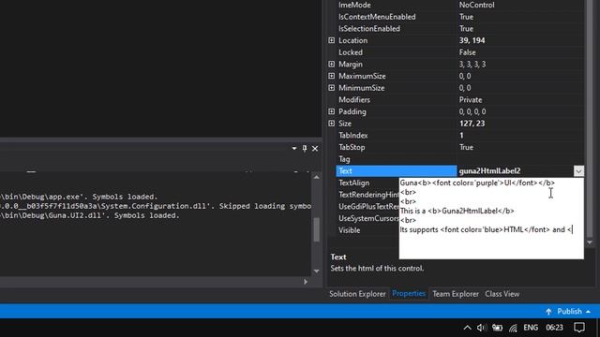Click the Size value 127, 23
Image resolution: width=600 pixels, height=337 pixels.
(x=472, y=124)
